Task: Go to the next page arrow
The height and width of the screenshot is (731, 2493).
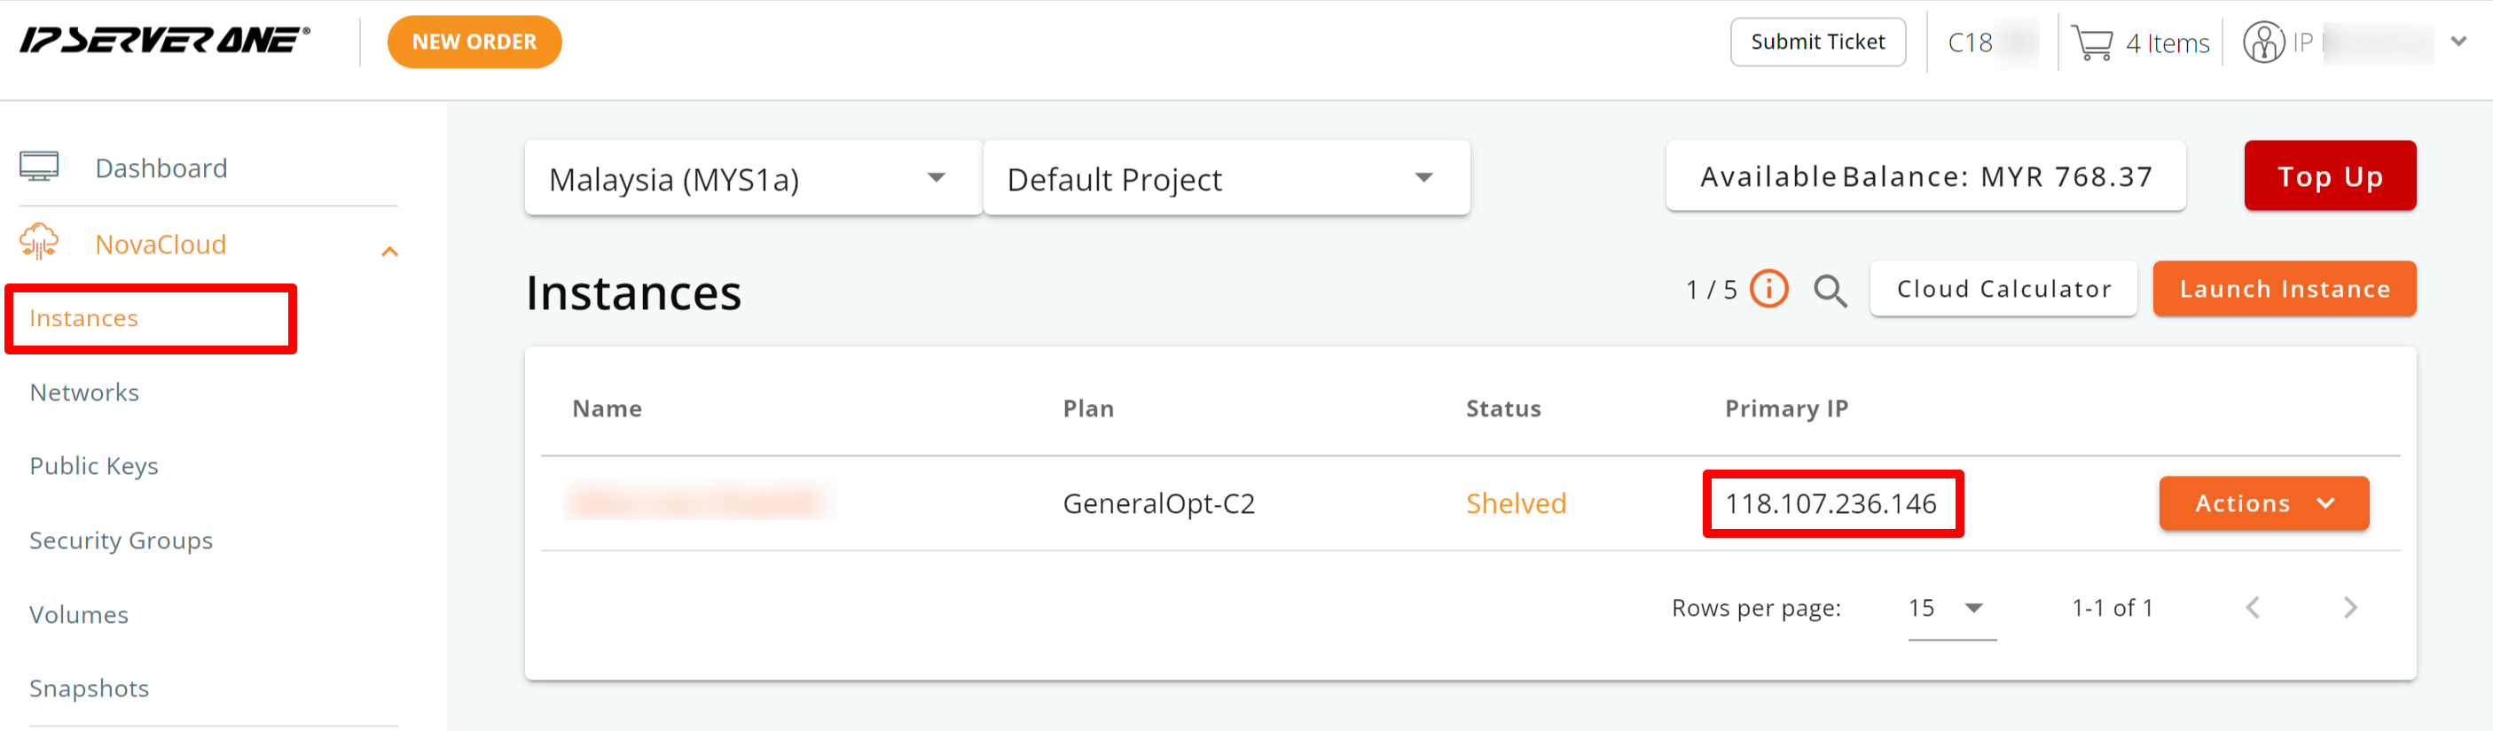Action: click(2349, 607)
